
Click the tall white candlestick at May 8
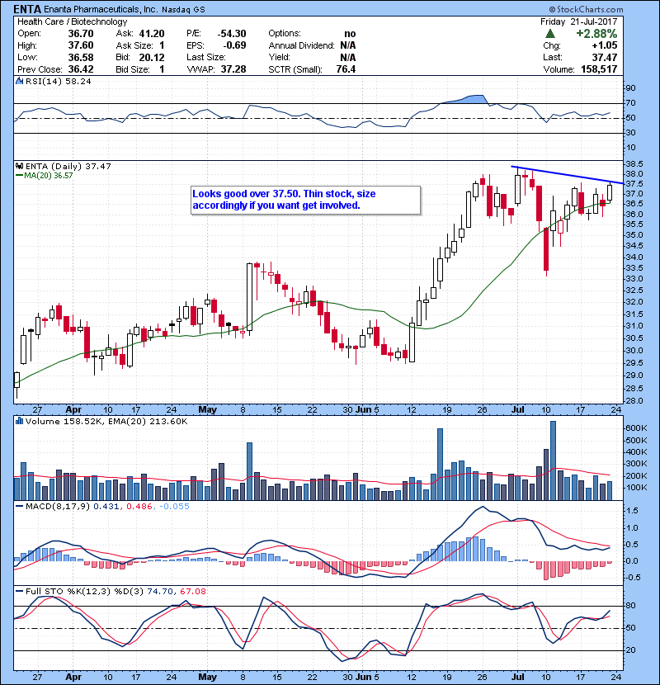click(249, 297)
